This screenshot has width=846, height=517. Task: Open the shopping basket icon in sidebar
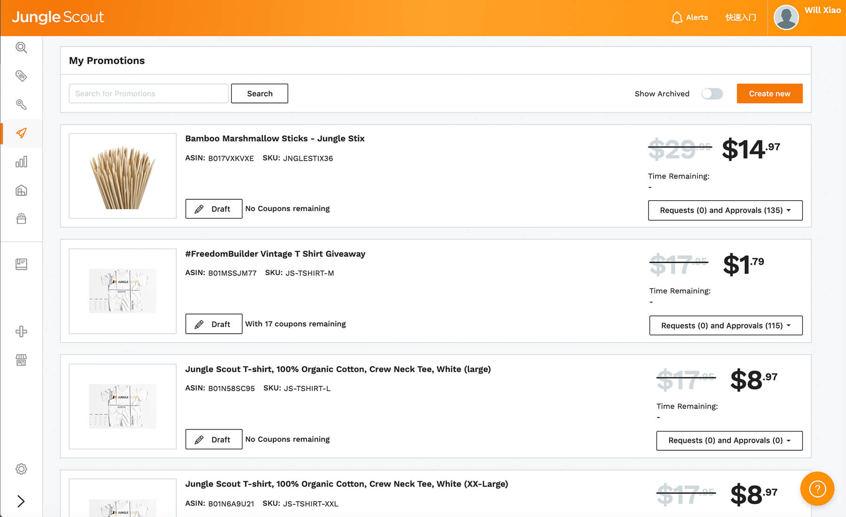tap(21, 219)
